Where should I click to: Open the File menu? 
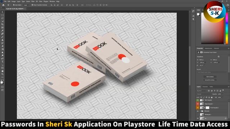click(5, 1)
